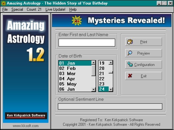Click month list scroll down arrow
174x130 pixels.
(x=93, y=89)
